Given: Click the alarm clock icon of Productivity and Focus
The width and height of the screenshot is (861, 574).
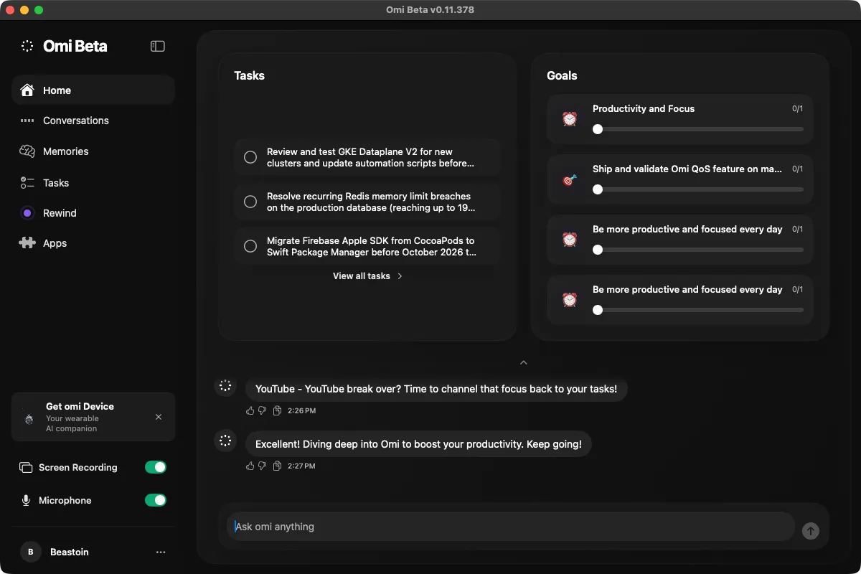Looking at the screenshot, I should pyautogui.click(x=570, y=118).
